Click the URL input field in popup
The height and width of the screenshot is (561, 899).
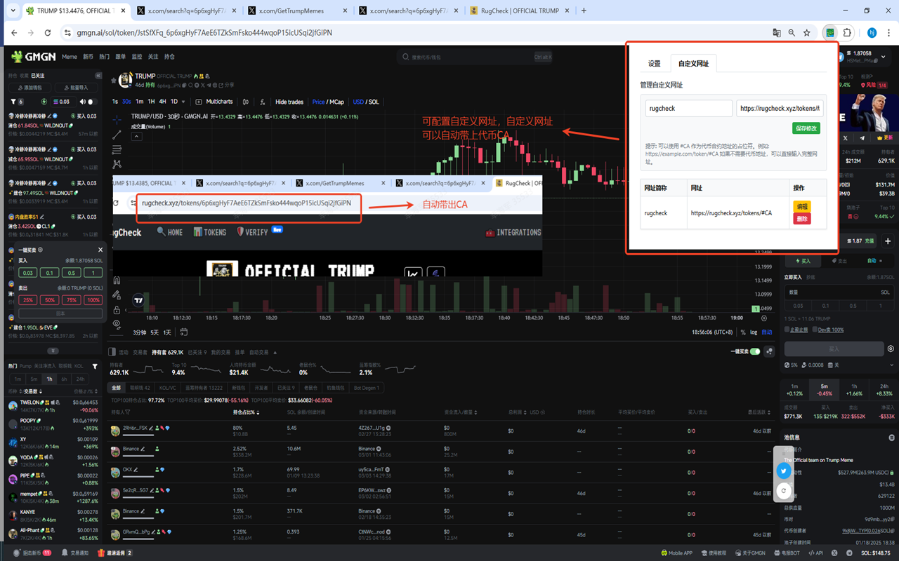point(779,109)
